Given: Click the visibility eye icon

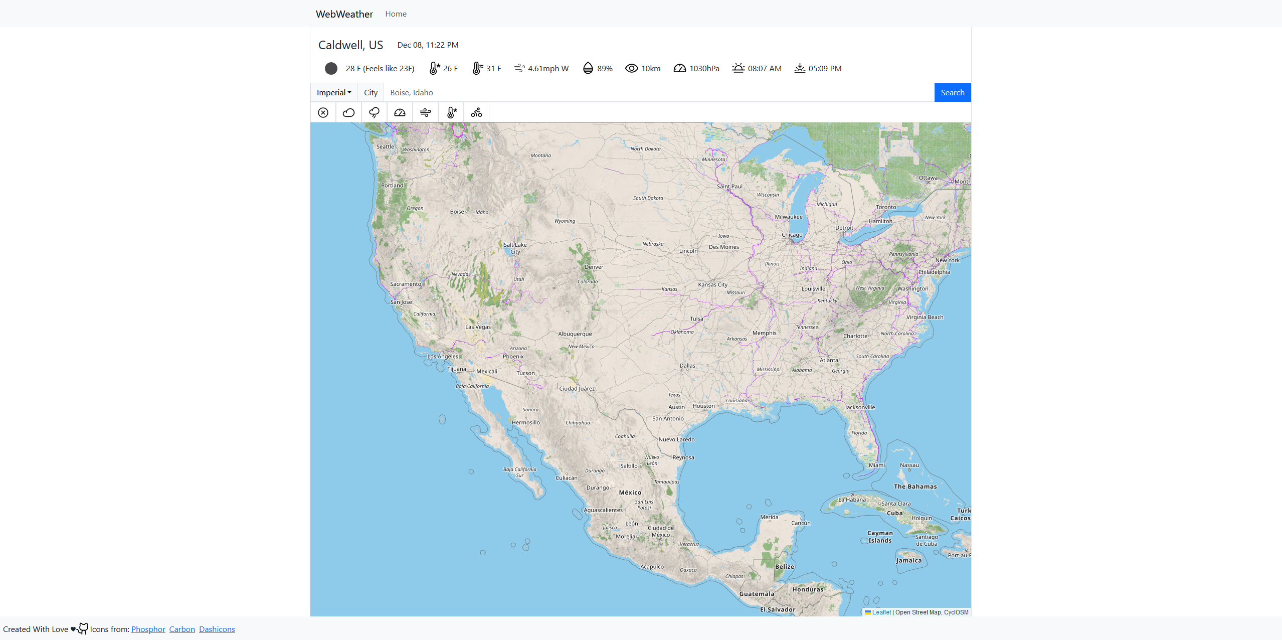Looking at the screenshot, I should point(631,68).
